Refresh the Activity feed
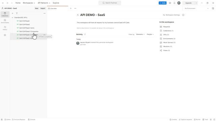The width and height of the screenshot is (216, 121). pyautogui.click(x=85, y=34)
